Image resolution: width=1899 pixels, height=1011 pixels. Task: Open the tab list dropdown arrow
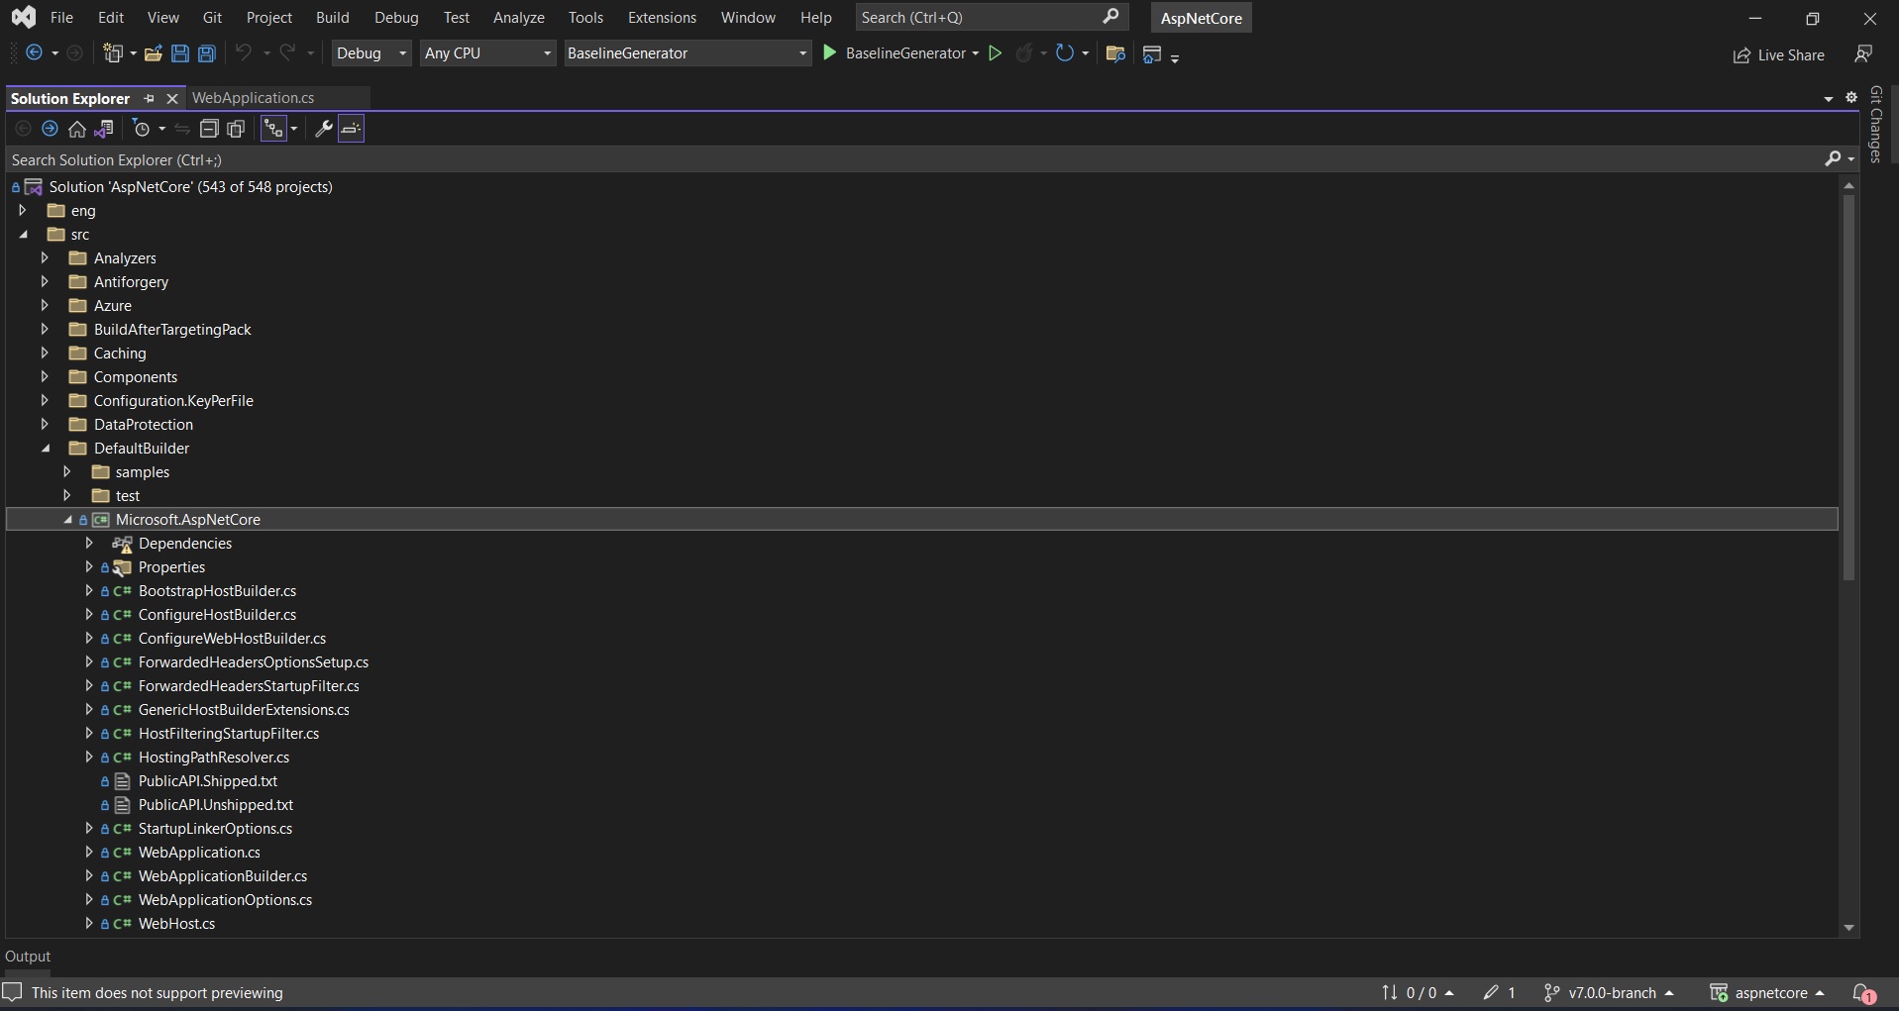(x=1828, y=98)
